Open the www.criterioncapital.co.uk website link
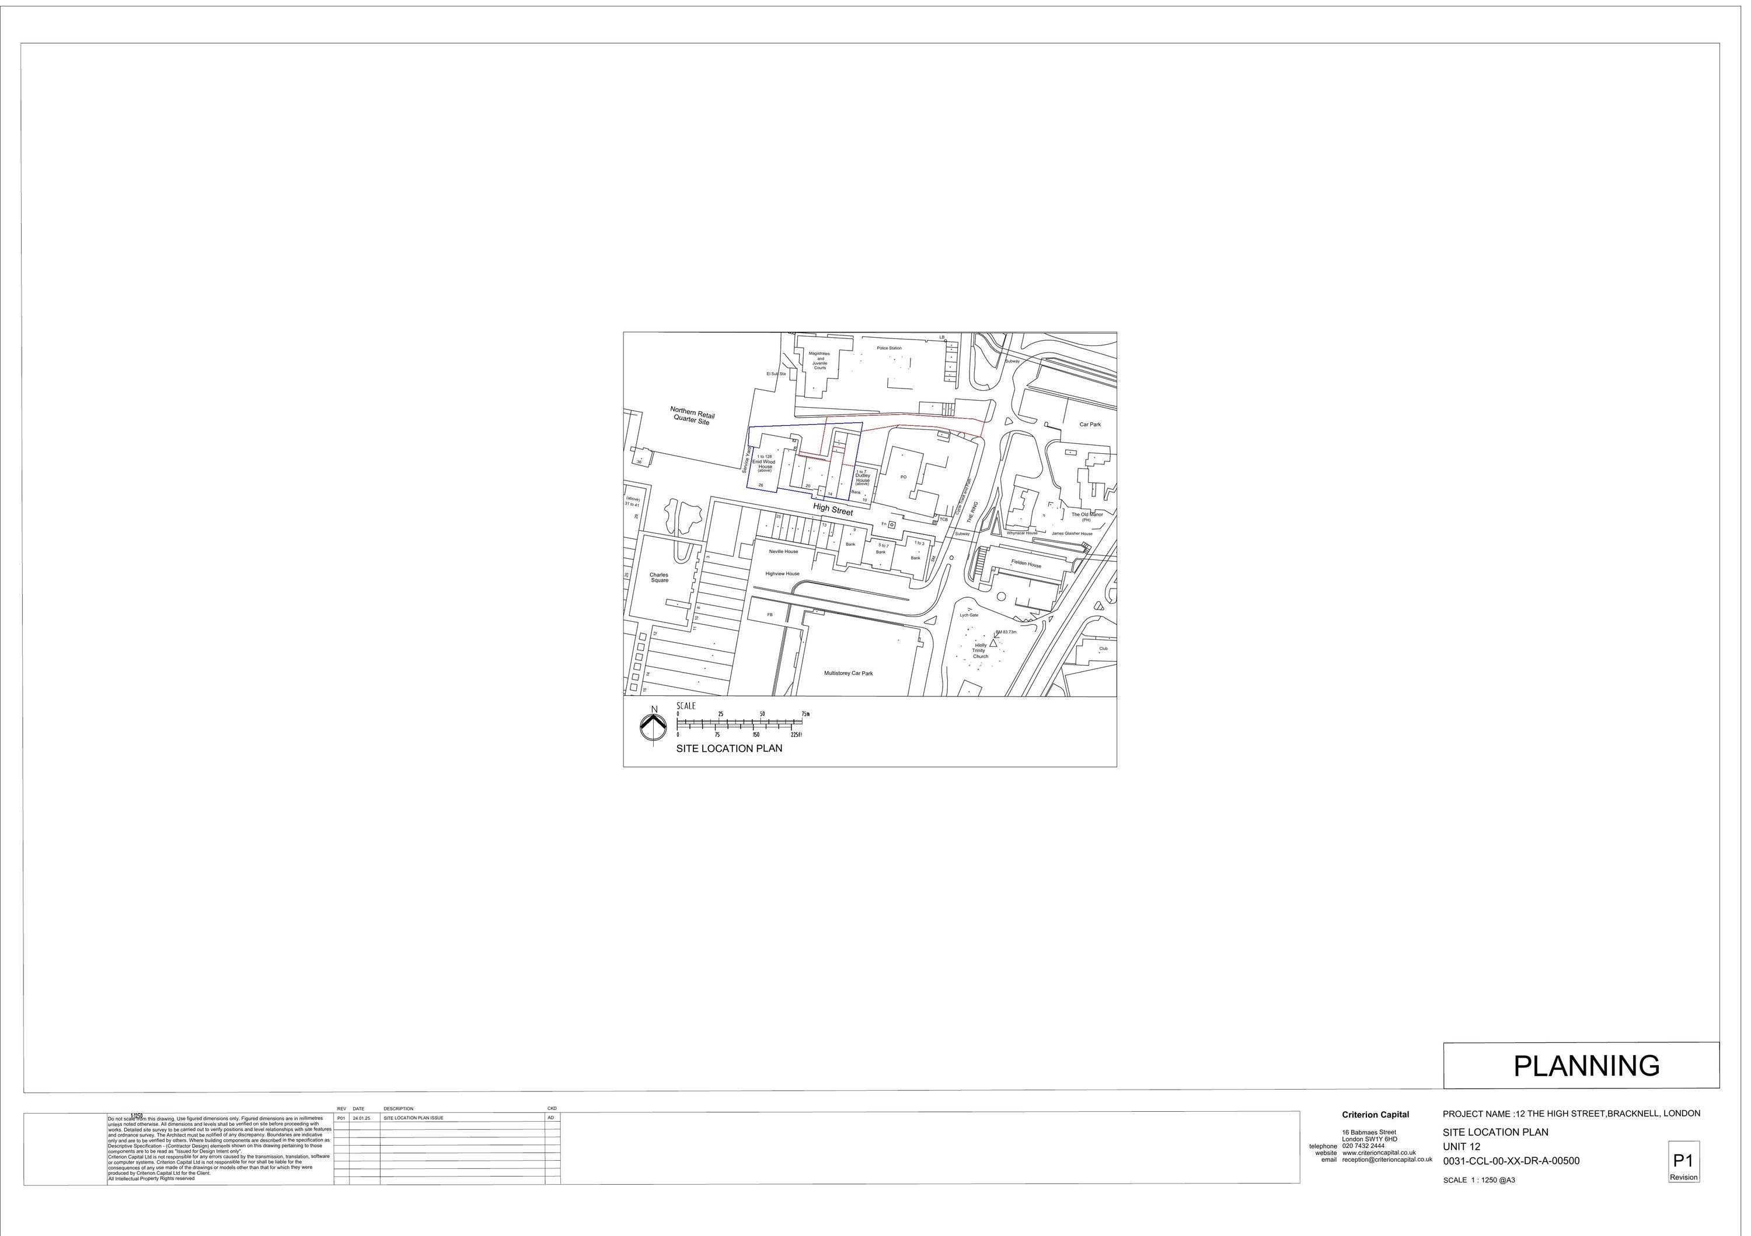 pos(1379,1152)
